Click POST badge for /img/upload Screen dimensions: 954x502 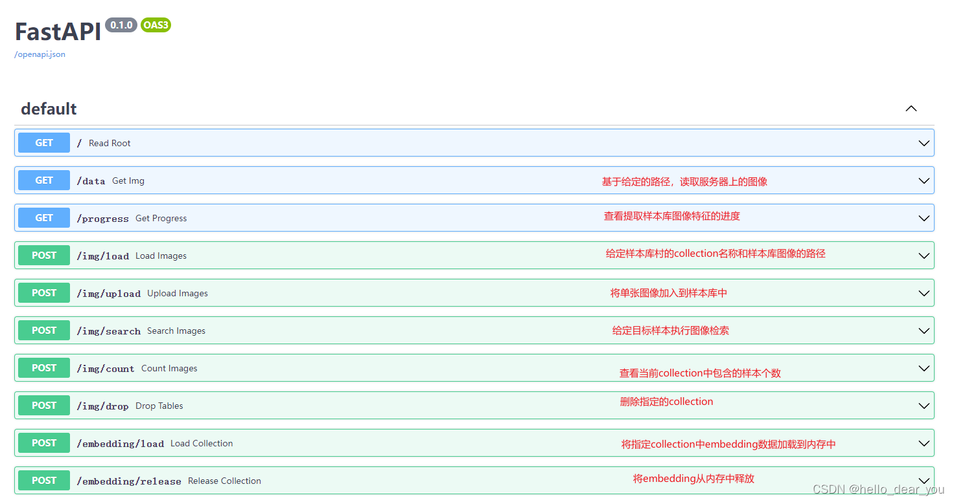coord(44,293)
